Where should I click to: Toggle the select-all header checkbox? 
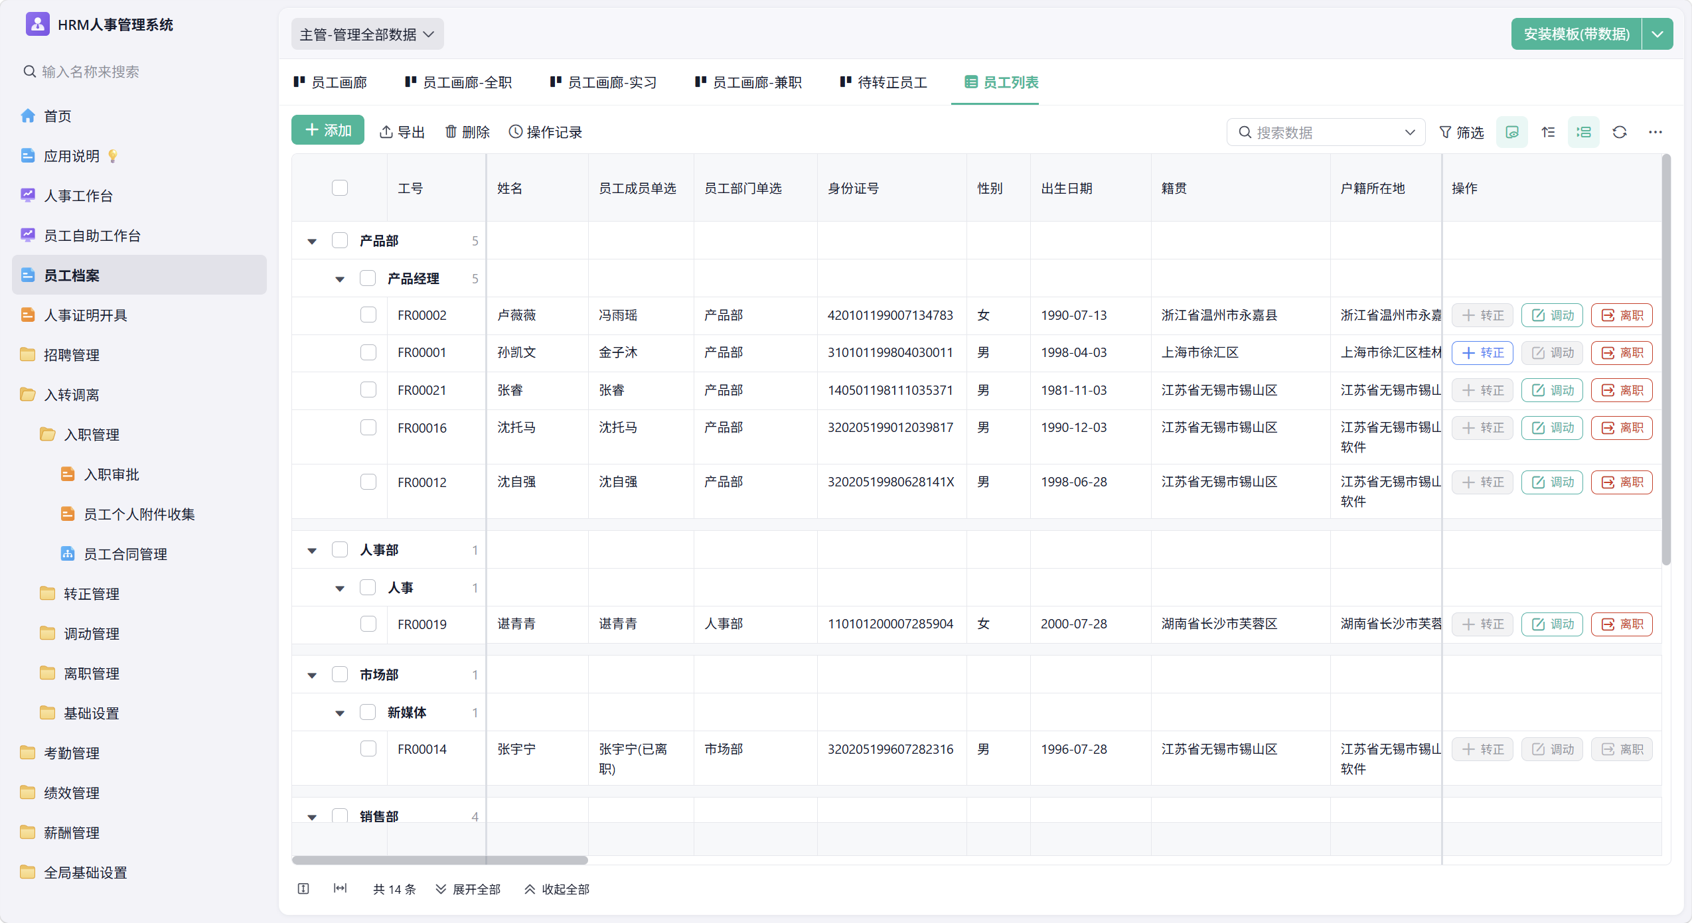(340, 188)
